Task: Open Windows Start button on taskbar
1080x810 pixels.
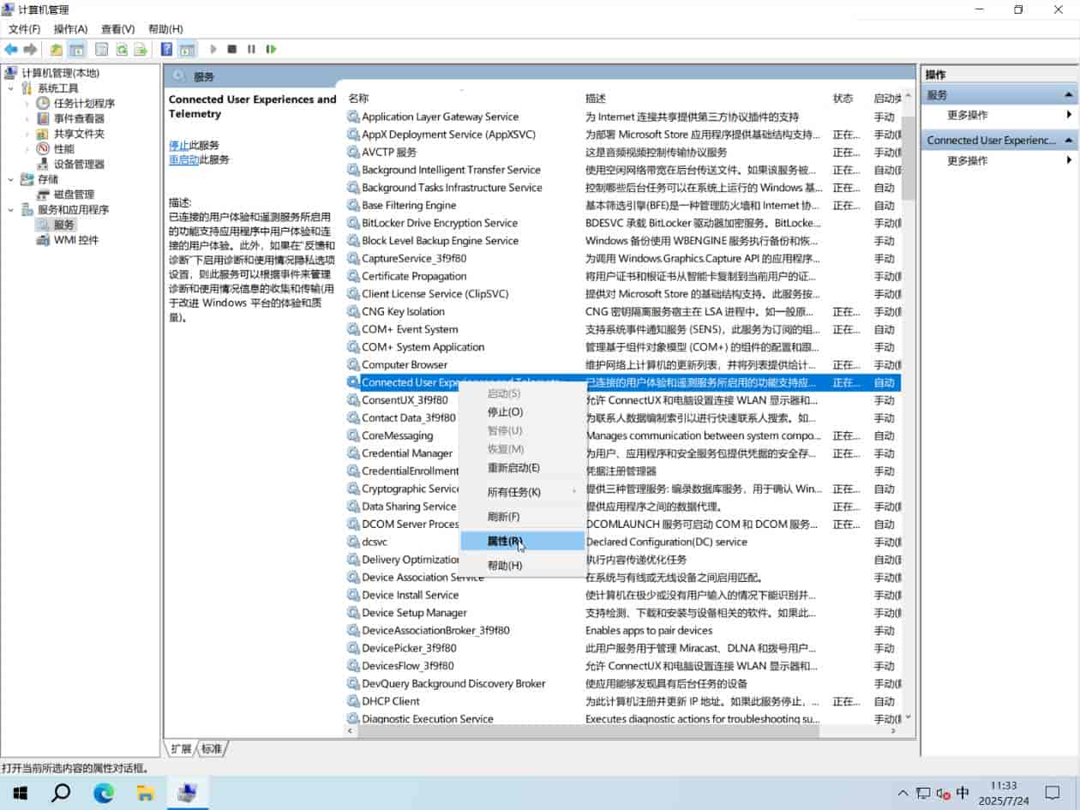Action: [x=19, y=793]
